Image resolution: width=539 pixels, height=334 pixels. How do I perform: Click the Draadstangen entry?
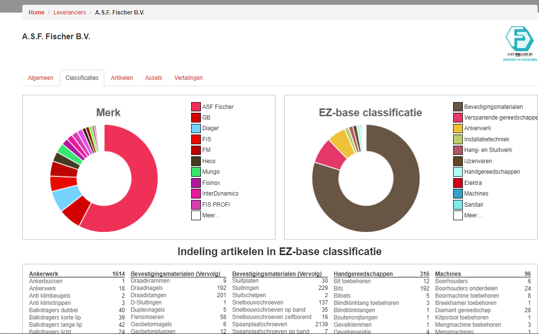point(179,295)
